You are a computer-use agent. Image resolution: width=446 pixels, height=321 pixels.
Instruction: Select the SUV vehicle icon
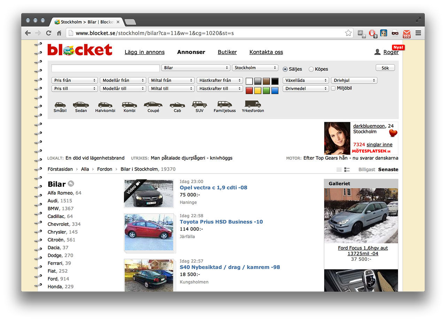point(199,104)
